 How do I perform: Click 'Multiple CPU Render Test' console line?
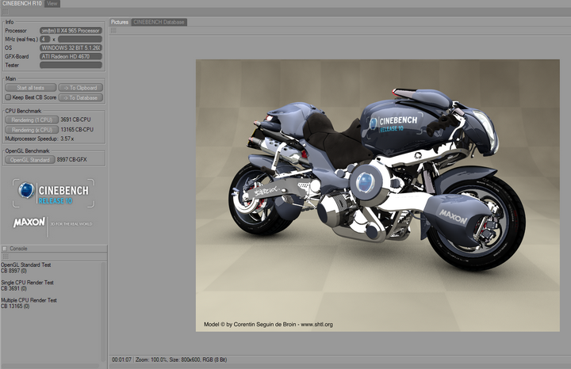29,300
